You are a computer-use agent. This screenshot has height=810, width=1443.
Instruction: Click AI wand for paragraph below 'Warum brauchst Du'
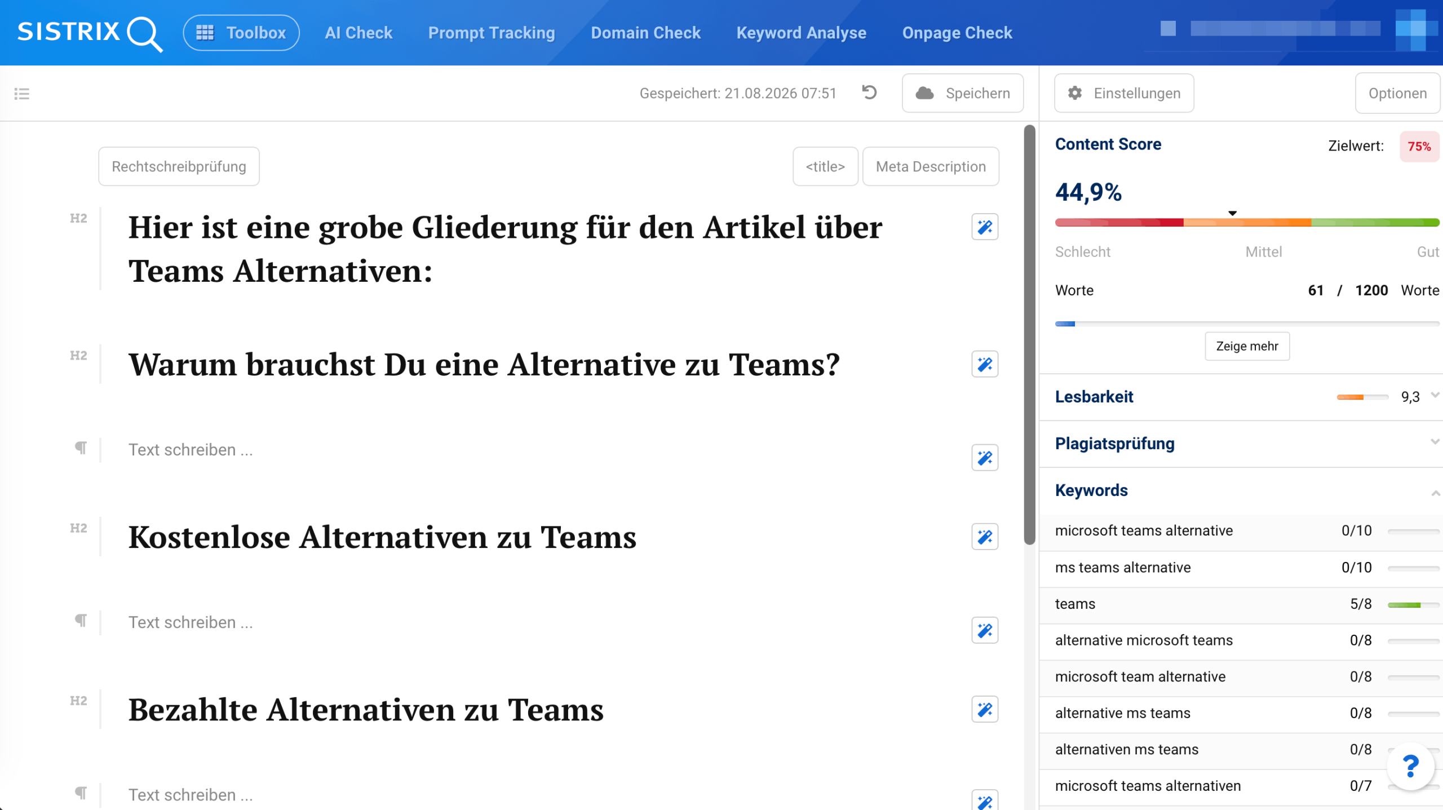[985, 458]
